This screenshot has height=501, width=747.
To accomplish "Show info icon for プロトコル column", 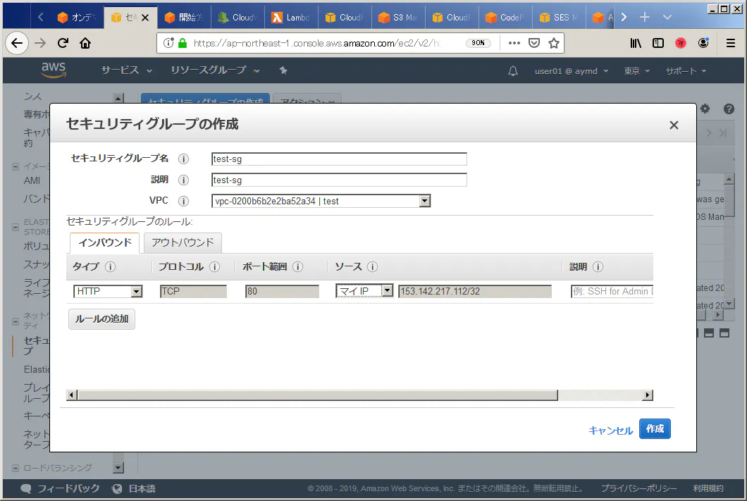I will coord(214,266).
